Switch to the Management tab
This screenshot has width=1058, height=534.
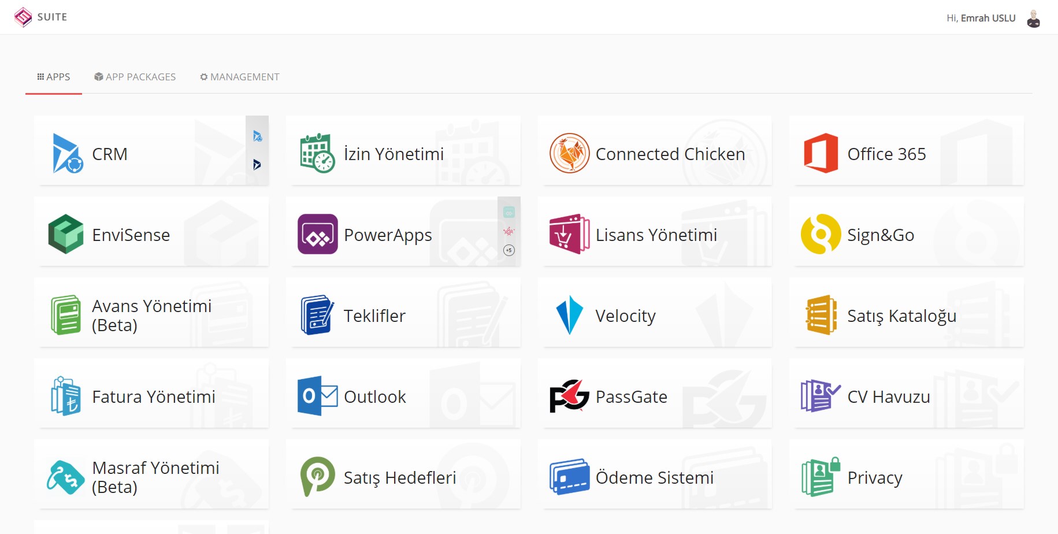coord(239,77)
